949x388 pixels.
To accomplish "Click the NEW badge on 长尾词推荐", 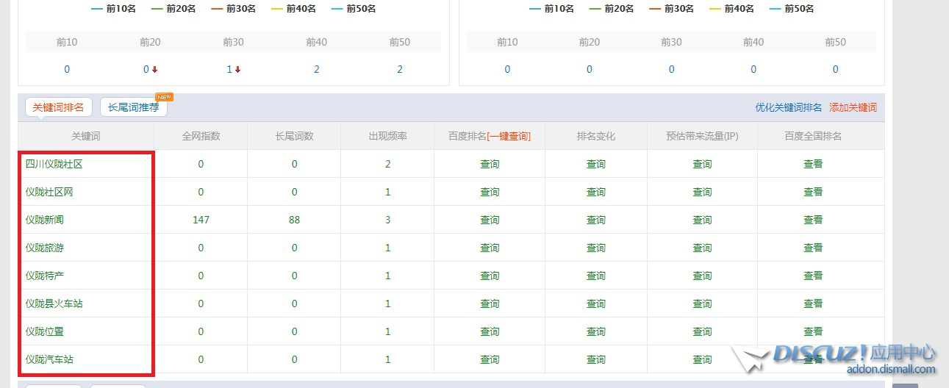I will 163,97.
